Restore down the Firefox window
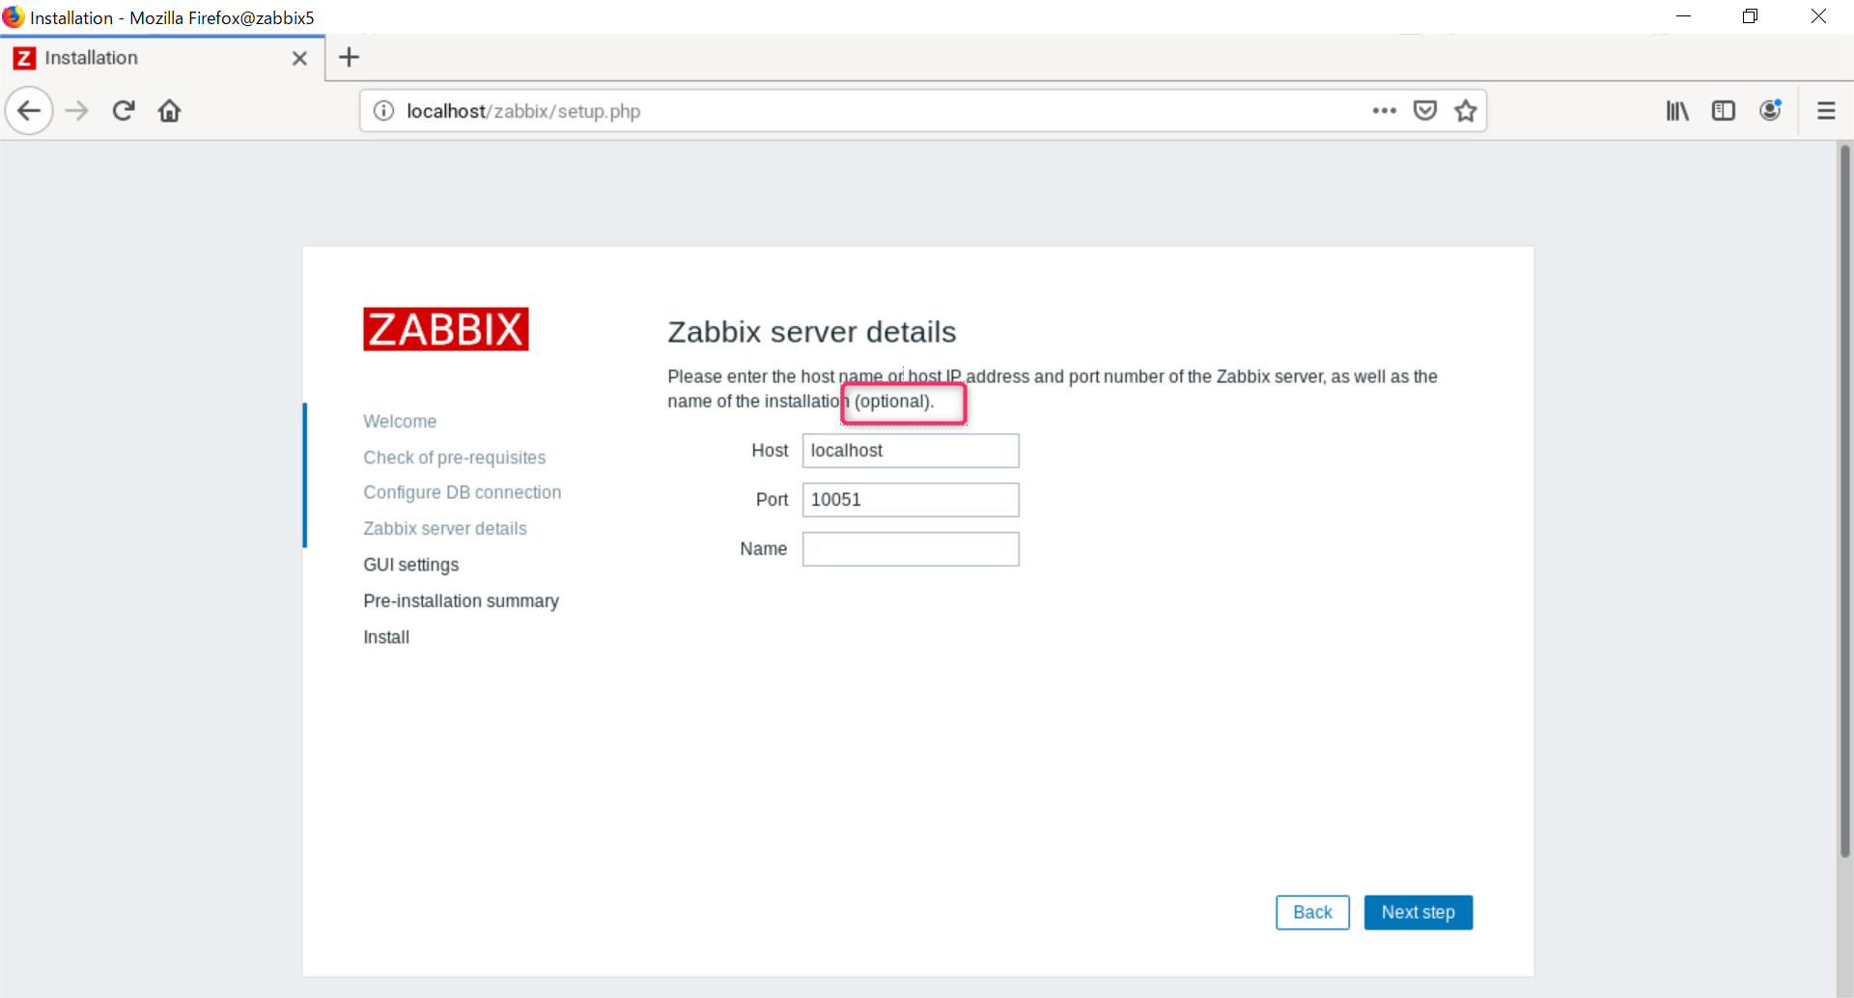 coord(1750,16)
